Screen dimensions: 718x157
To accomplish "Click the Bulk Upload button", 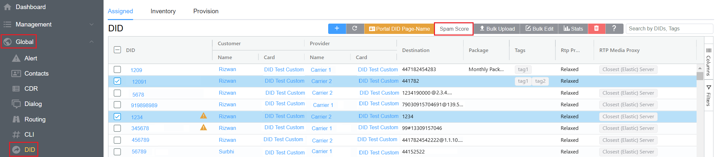I will click(x=497, y=29).
